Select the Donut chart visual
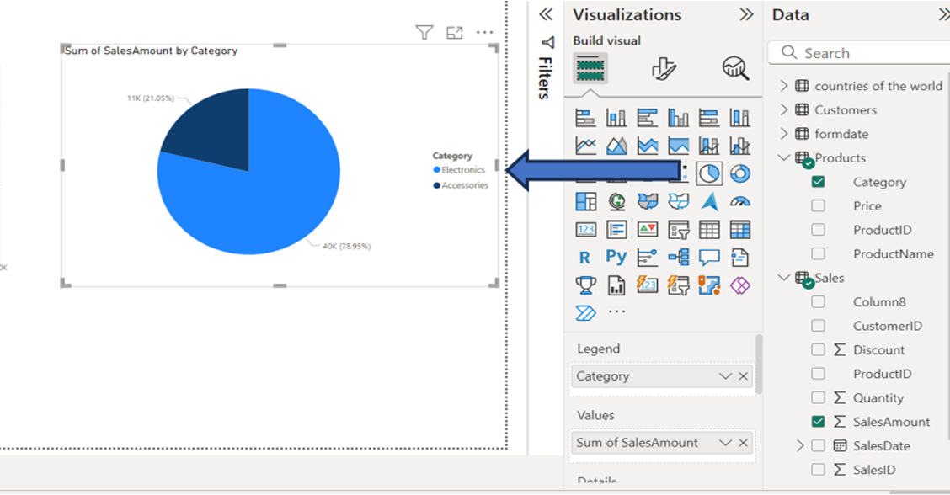The width and height of the screenshot is (950, 495). click(740, 173)
